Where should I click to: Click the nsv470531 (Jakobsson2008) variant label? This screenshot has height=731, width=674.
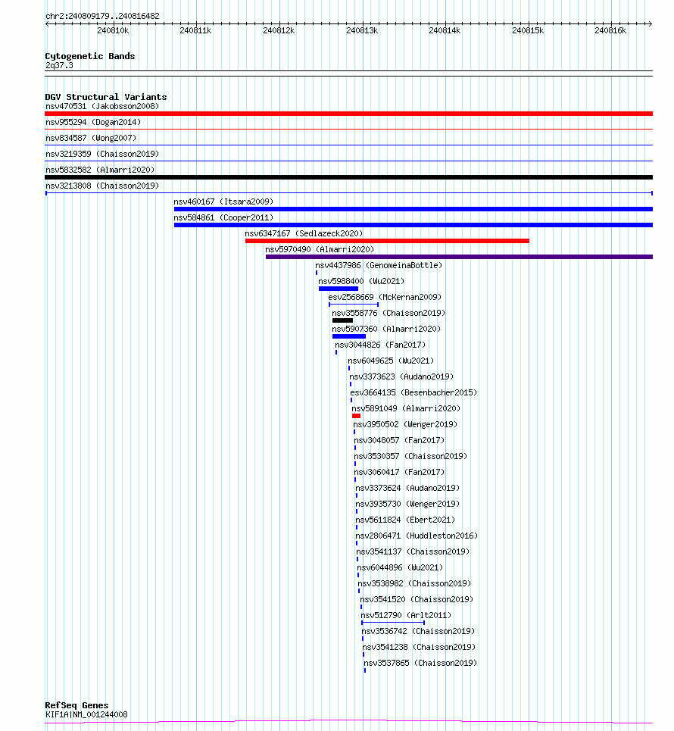click(x=102, y=106)
